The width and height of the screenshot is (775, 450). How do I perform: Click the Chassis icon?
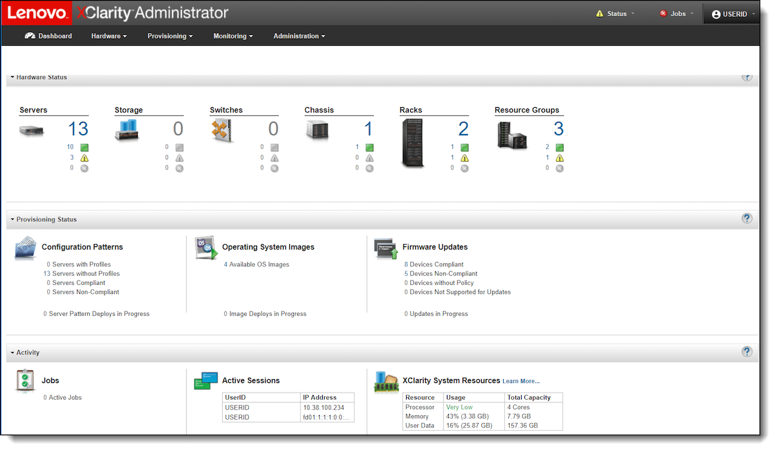(x=317, y=131)
